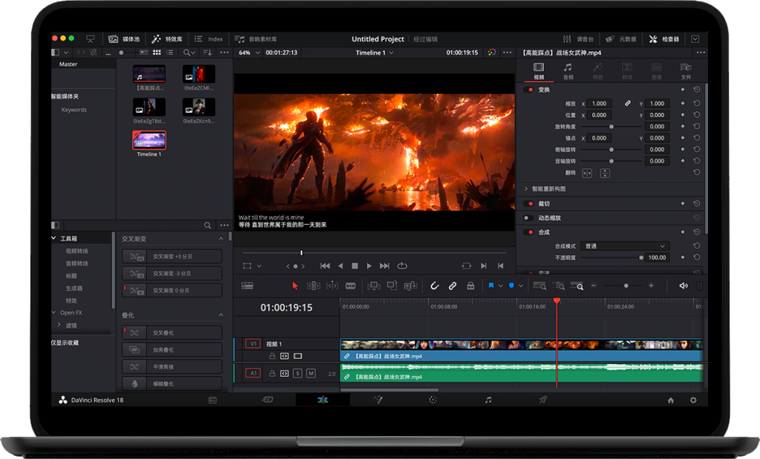The width and height of the screenshot is (760, 459).
Task: Add a blue marker on the timeline
Action: (511, 285)
